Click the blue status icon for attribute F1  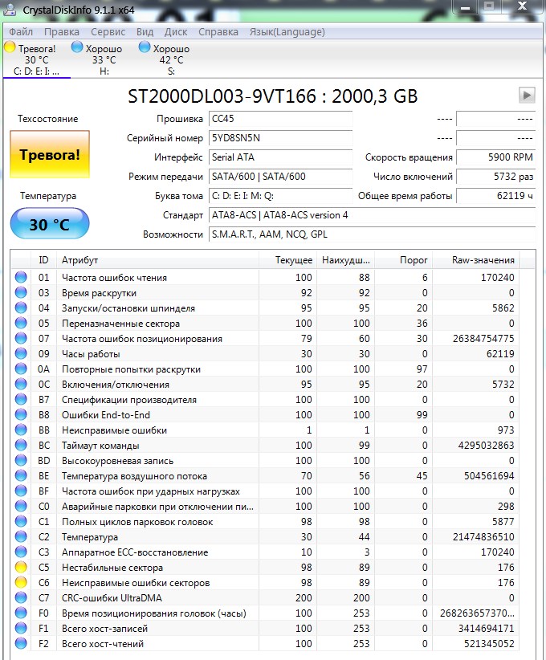click(x=21, y=628)
